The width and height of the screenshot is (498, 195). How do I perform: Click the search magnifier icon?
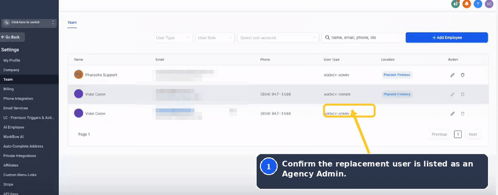tap(327, 38)
